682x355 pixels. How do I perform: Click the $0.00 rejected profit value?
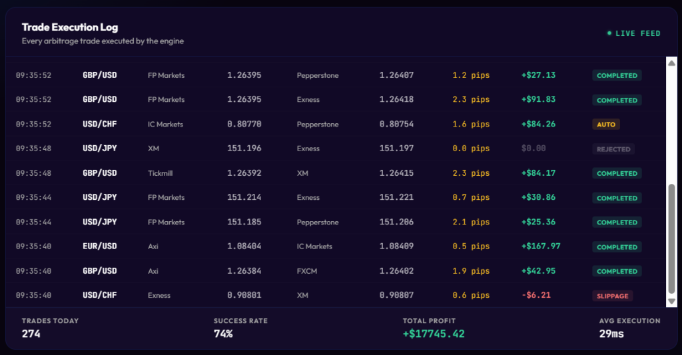533,149
